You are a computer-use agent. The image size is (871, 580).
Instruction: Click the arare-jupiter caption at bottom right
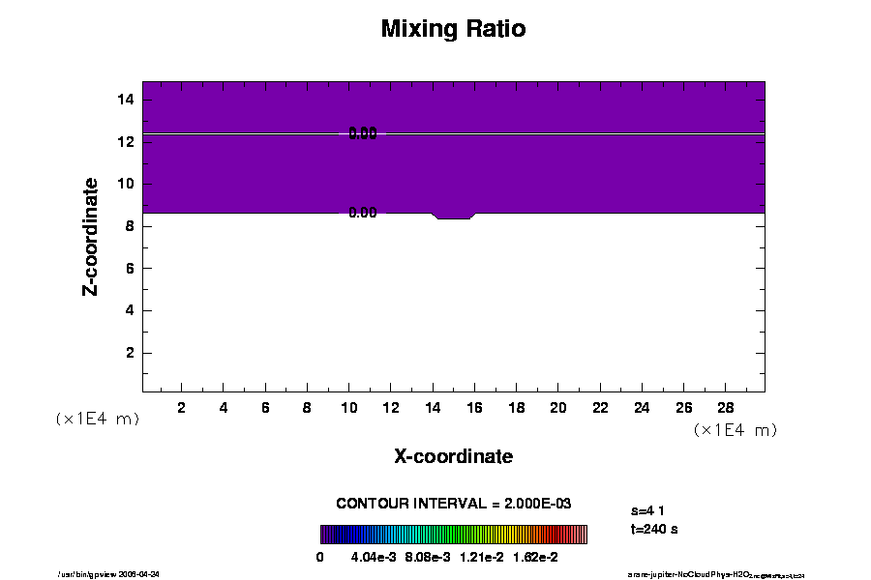715,574
